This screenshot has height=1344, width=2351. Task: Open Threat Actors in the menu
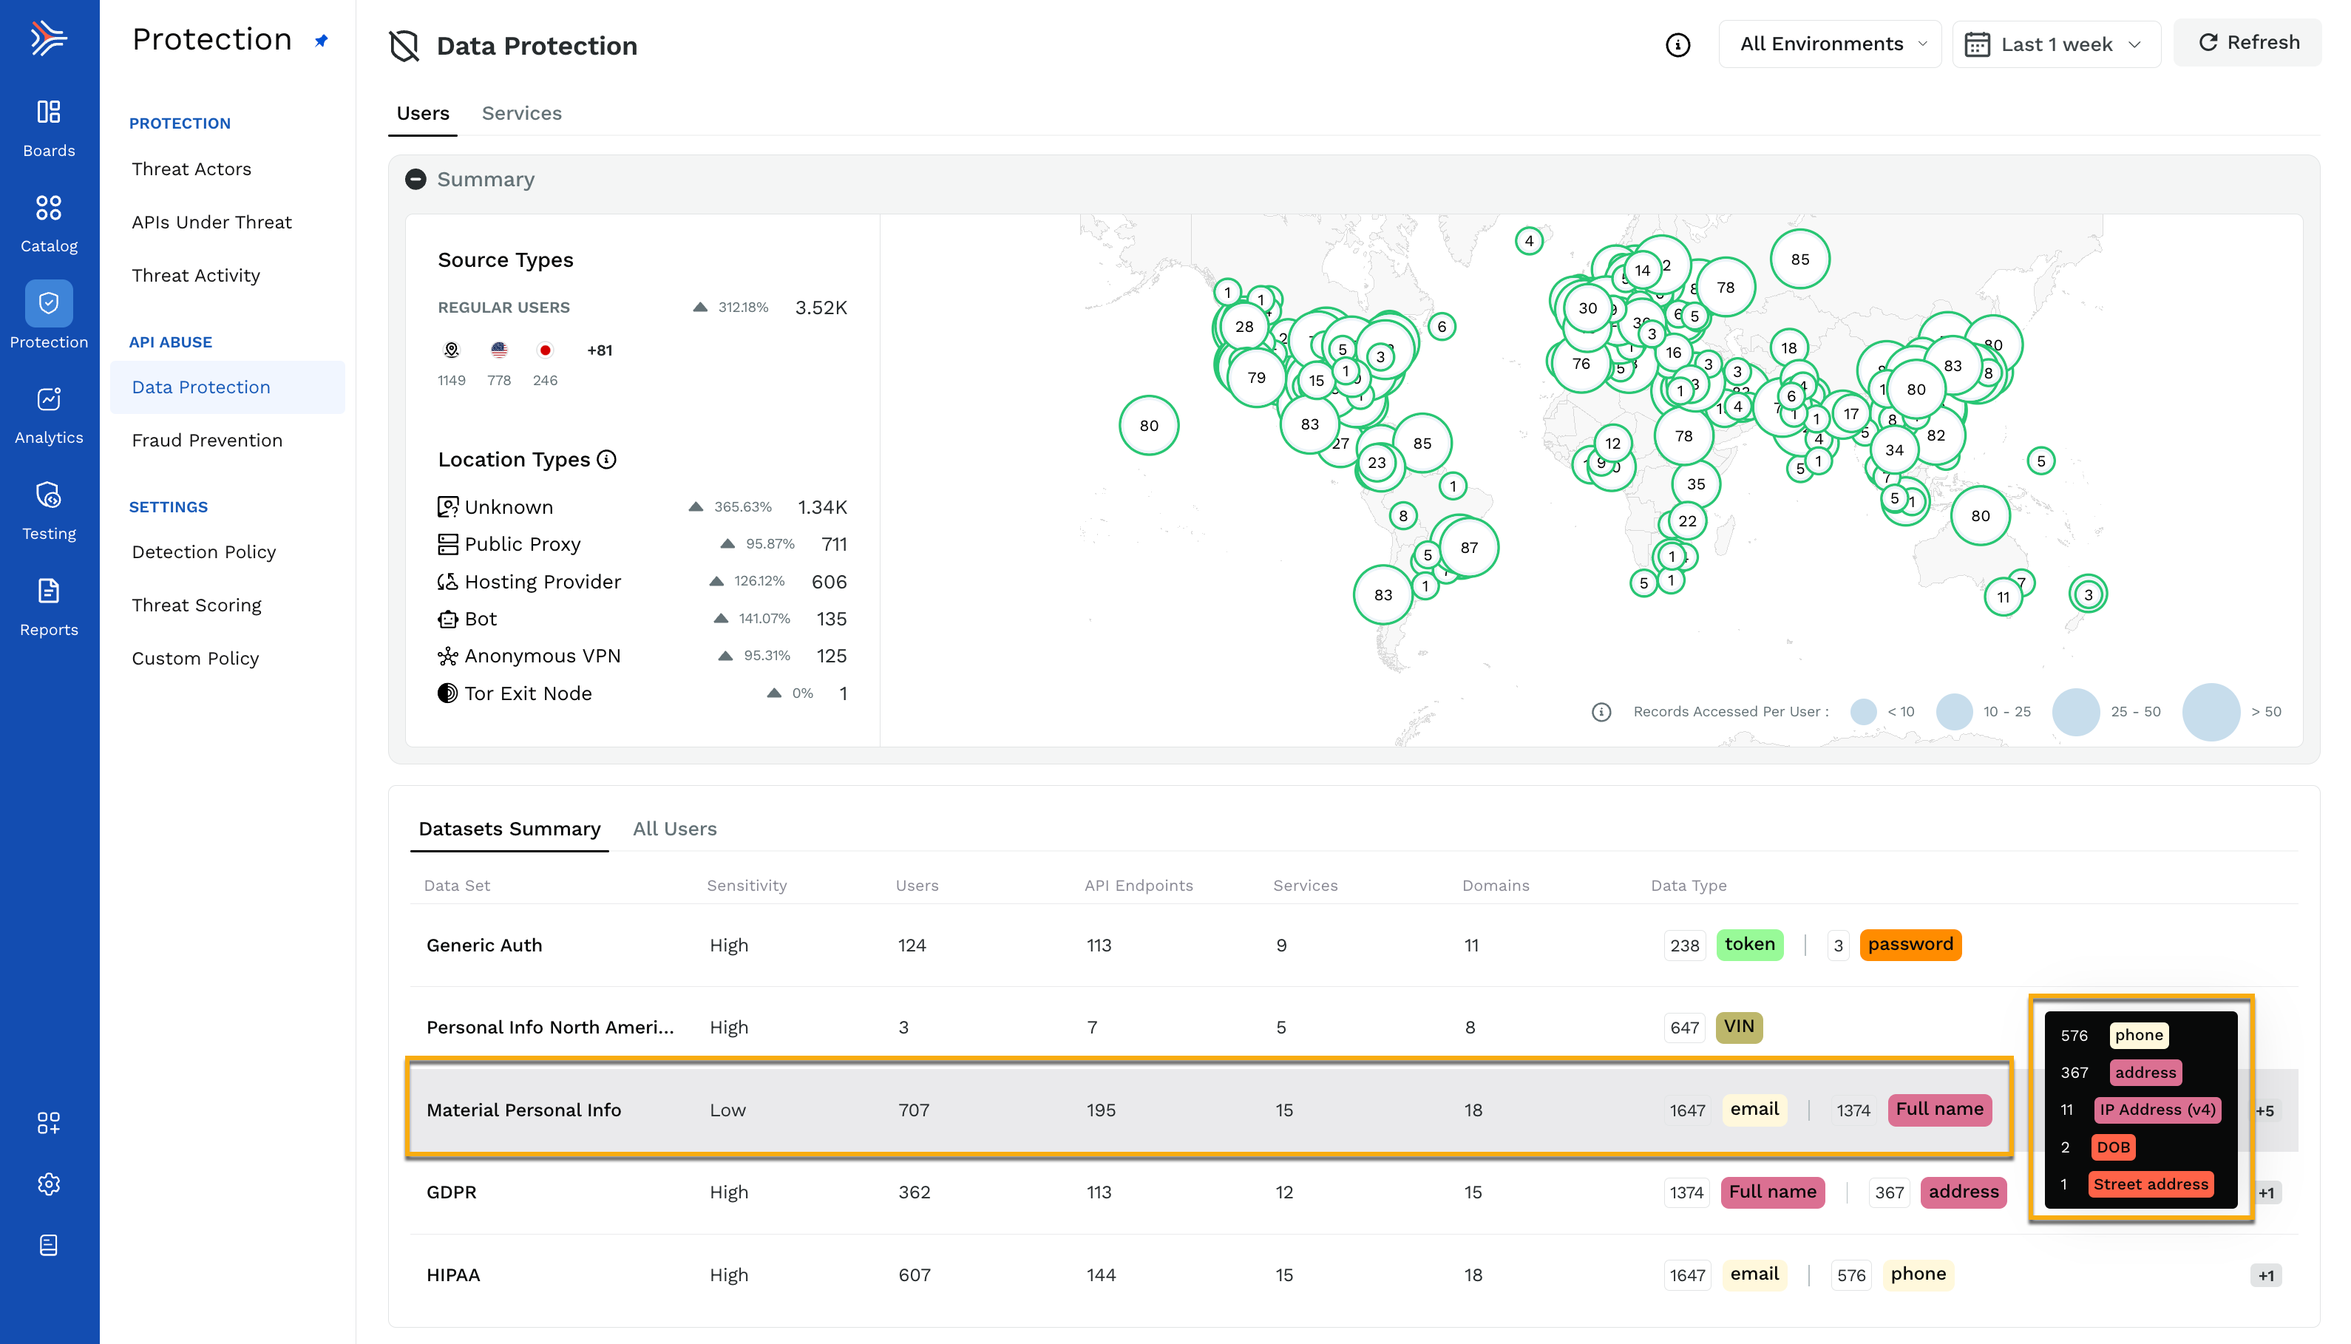tap(191, 169)
